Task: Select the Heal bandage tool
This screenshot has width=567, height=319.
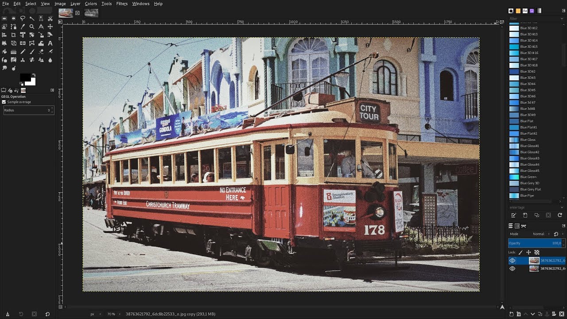Action: (32, 60)
